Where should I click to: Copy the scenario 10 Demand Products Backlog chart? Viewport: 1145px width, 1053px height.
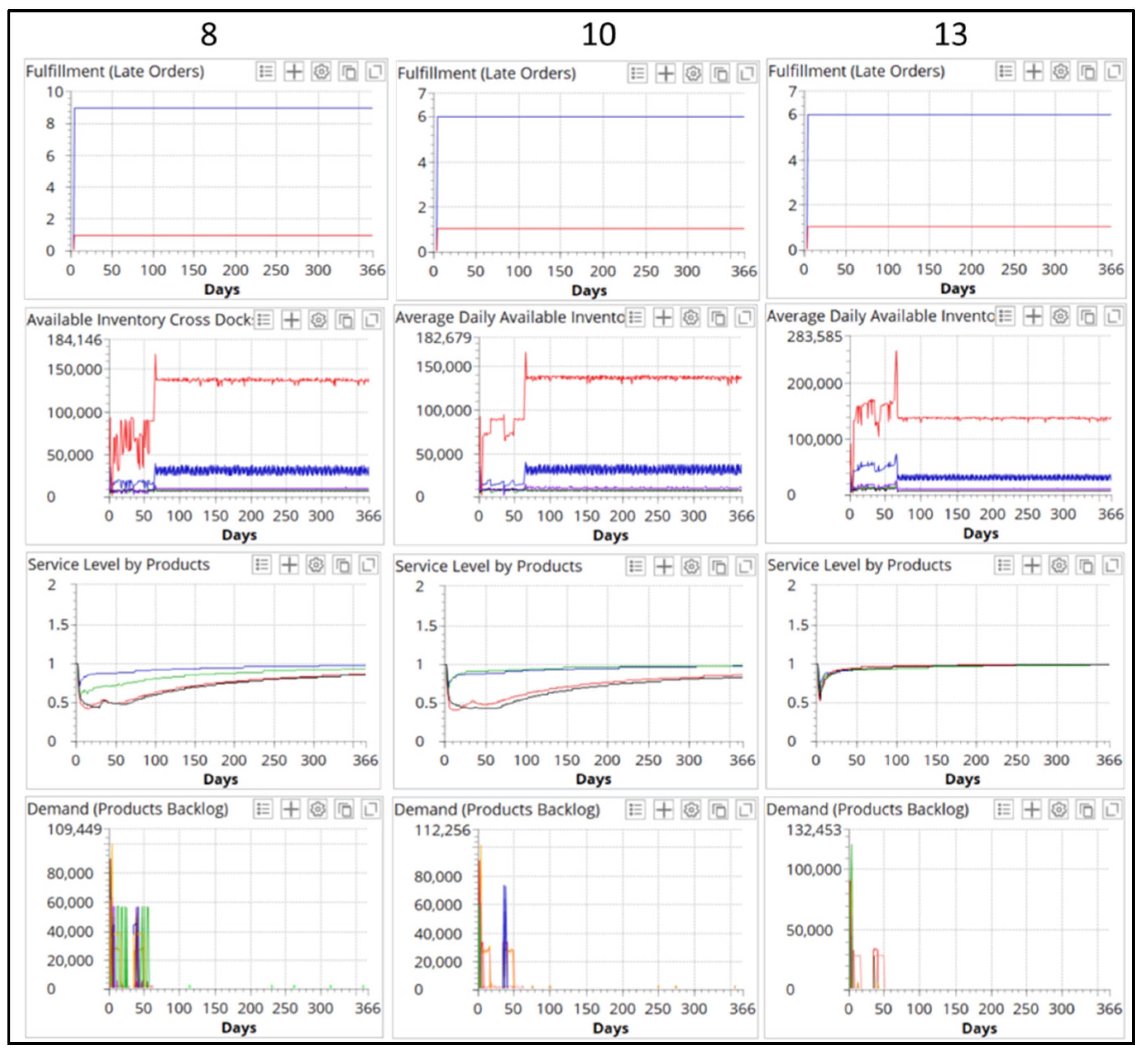(718, 810)
